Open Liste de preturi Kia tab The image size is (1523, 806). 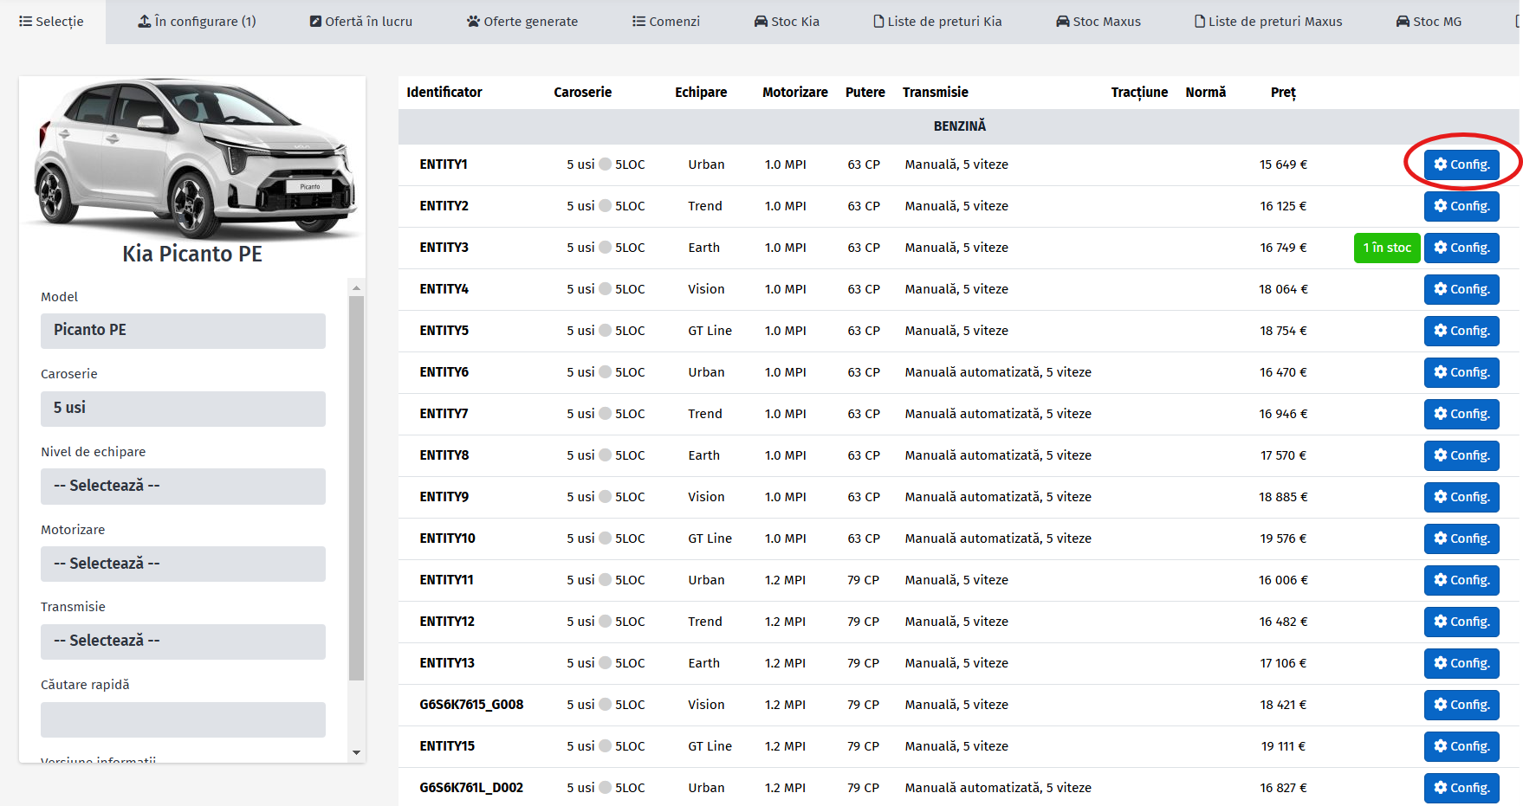tap(937, 22)
